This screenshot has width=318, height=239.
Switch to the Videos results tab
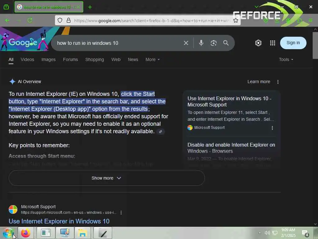tap(27, 59)
